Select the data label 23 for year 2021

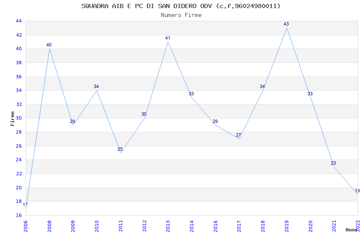click(x=333, y=163)
